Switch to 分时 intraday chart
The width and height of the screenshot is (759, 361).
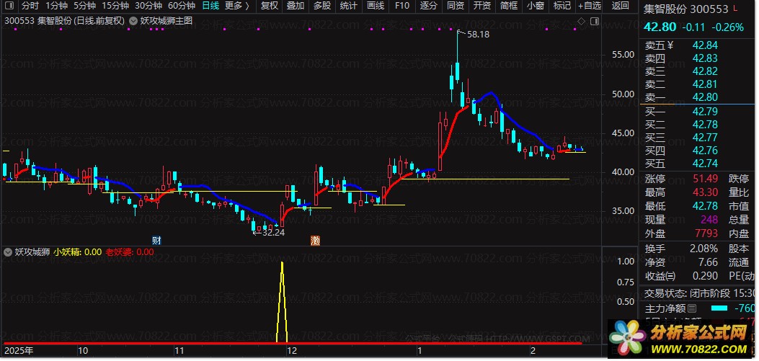(x=30, y=6)
